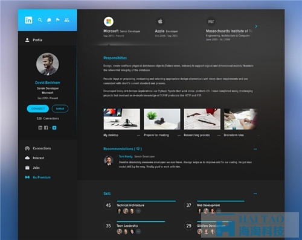Open search via magnifier icon
The height and width of the screenshot is (240, 302).
(x=40, y=20)
